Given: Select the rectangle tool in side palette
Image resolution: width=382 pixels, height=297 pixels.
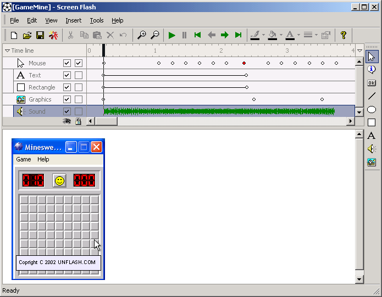Looking at the screenshot, I should click(372, 122).
